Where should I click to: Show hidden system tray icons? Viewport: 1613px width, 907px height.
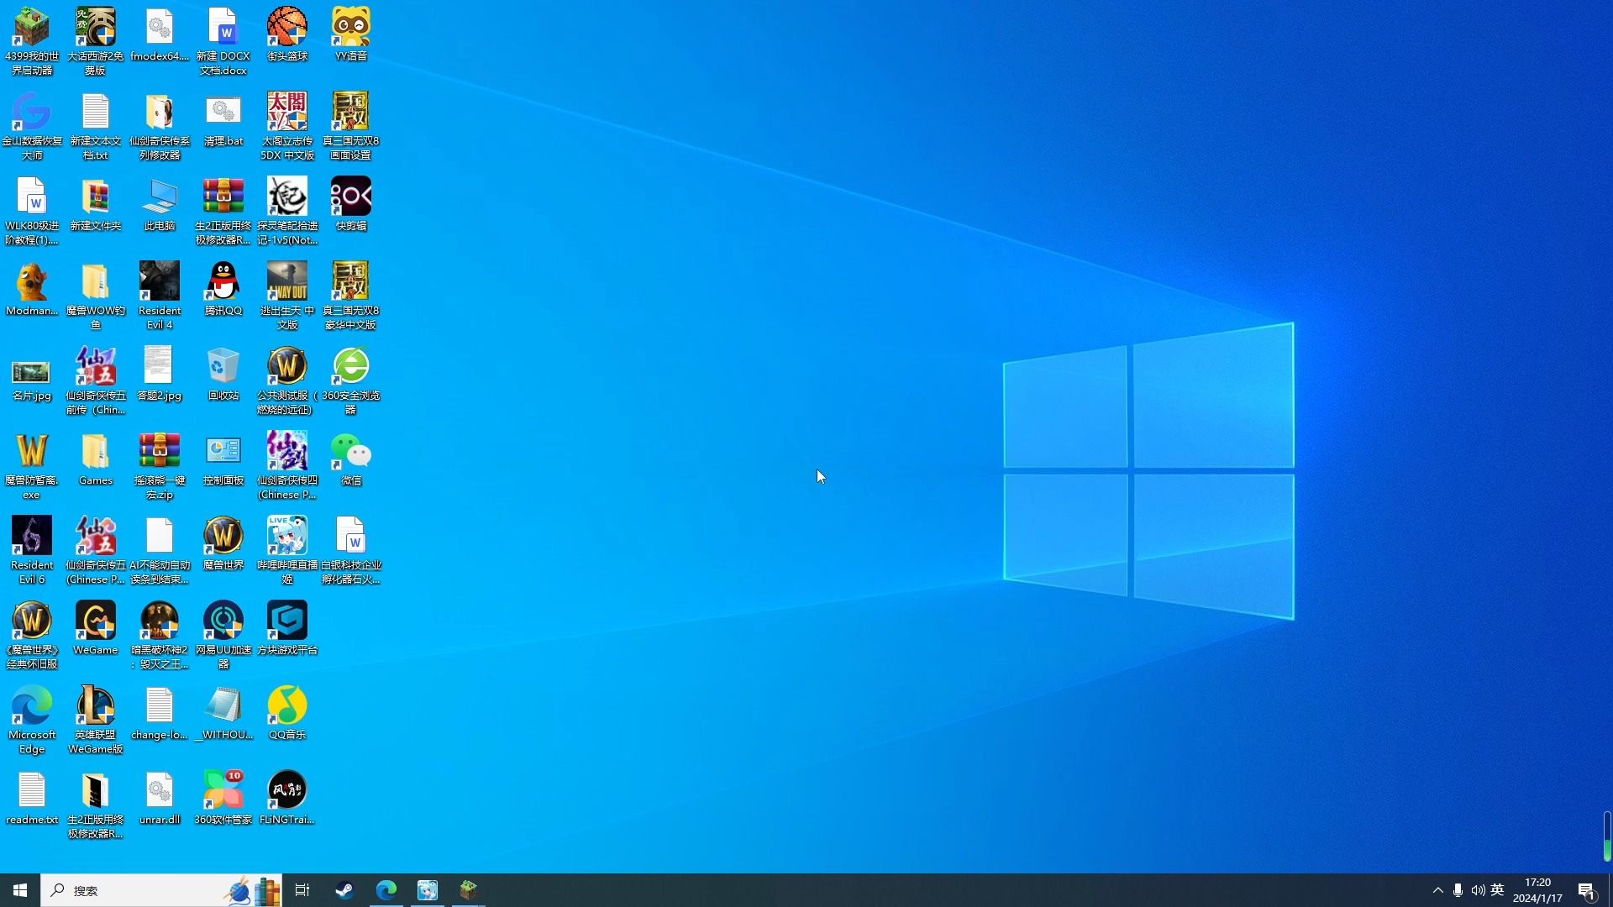(1437, 890)
